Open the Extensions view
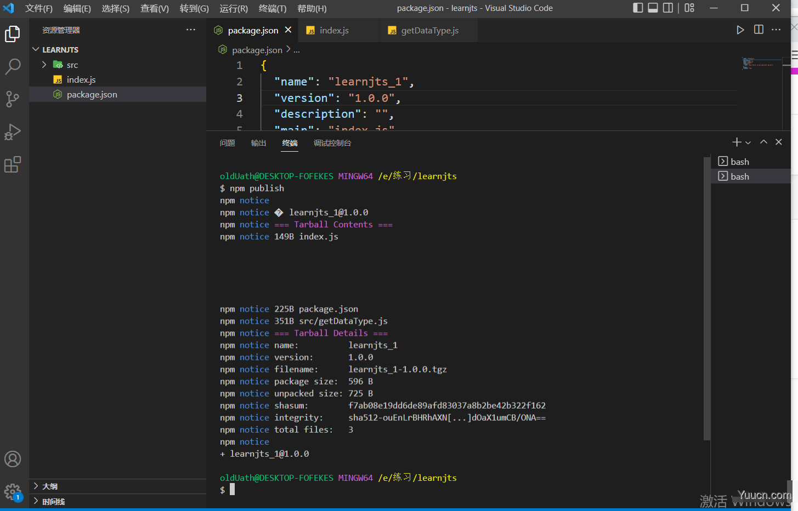The width and height of the screenshot is (798, 511). tap(13, 164)
